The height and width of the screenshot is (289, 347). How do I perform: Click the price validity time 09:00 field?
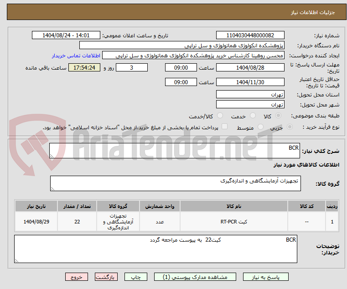click(181, 82)
